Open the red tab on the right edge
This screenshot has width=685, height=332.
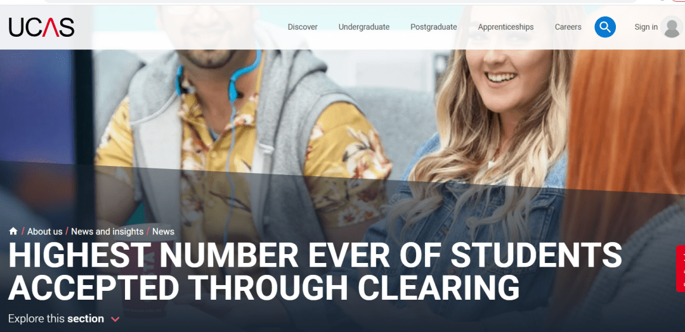(x=681, y=268)
